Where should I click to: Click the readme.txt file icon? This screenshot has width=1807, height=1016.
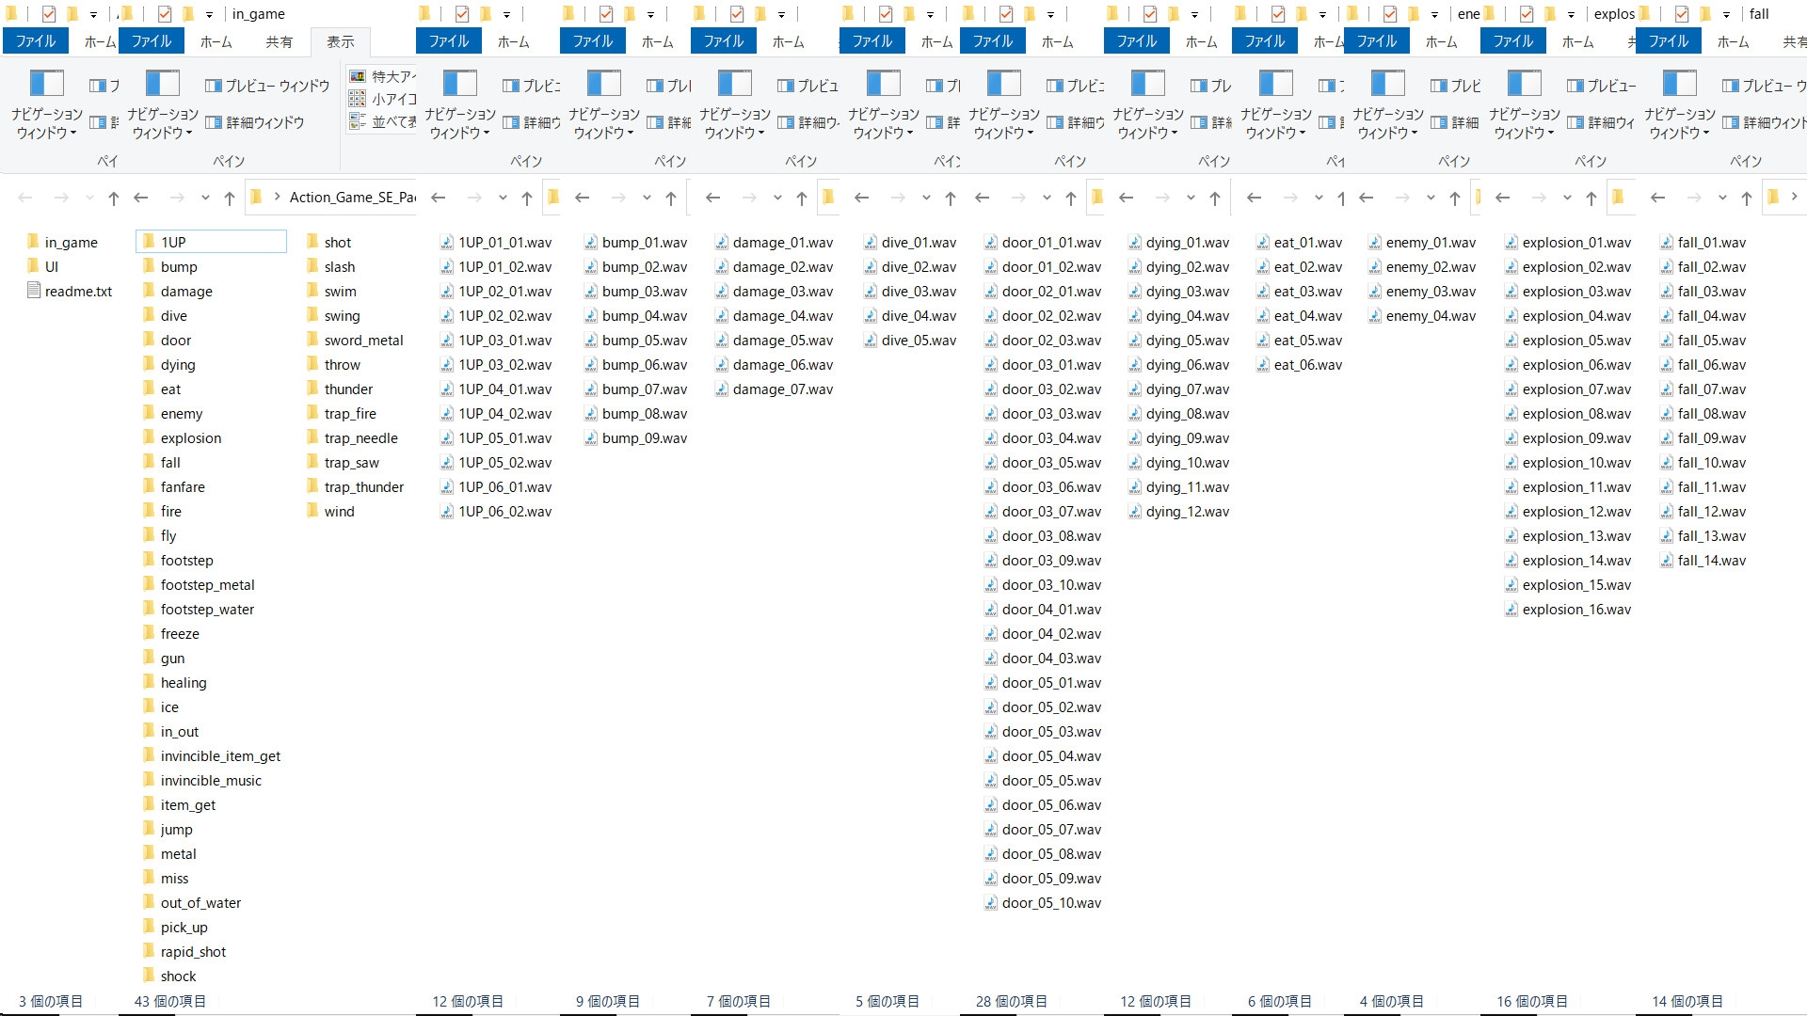tap(34, 291)
